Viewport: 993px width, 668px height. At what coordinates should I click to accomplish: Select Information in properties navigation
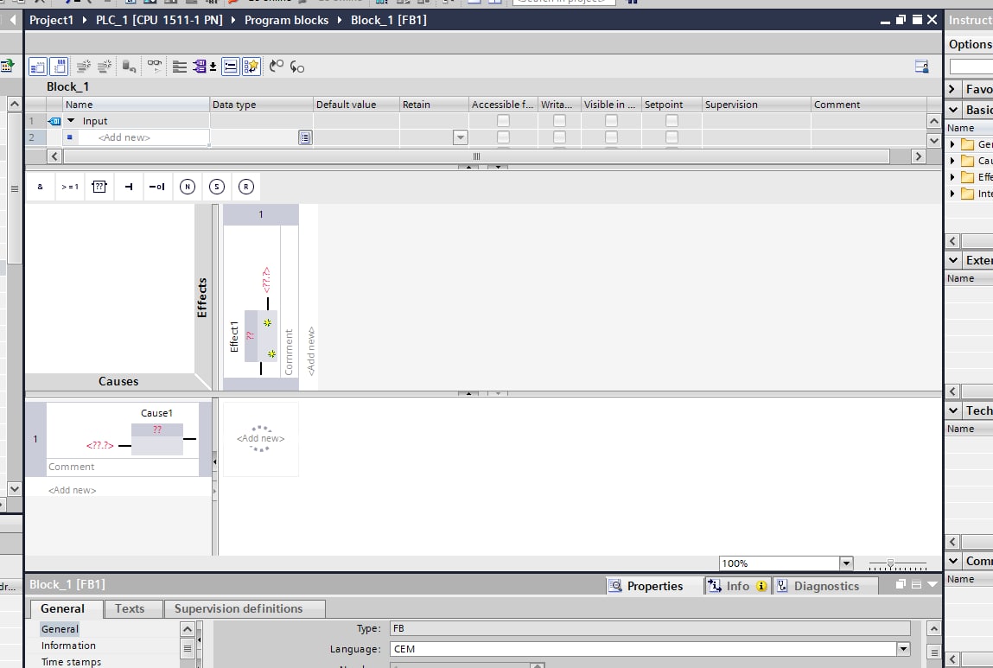tap(68, 646)
